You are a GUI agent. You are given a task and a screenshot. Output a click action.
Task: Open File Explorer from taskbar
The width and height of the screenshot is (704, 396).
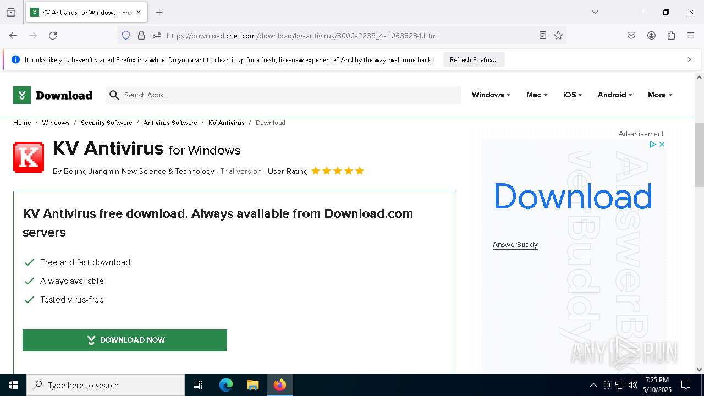click(x=252, y=385)
